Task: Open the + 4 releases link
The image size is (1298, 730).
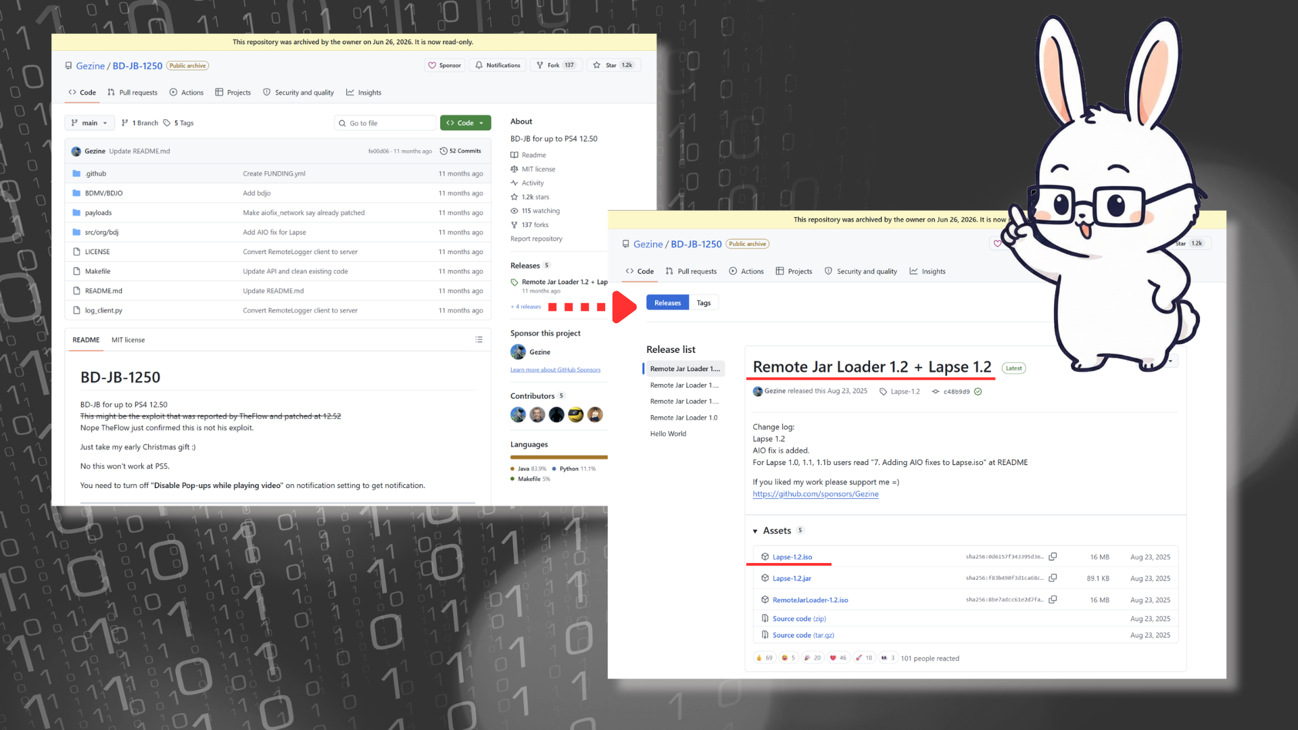Action: [x=526, y=307]
